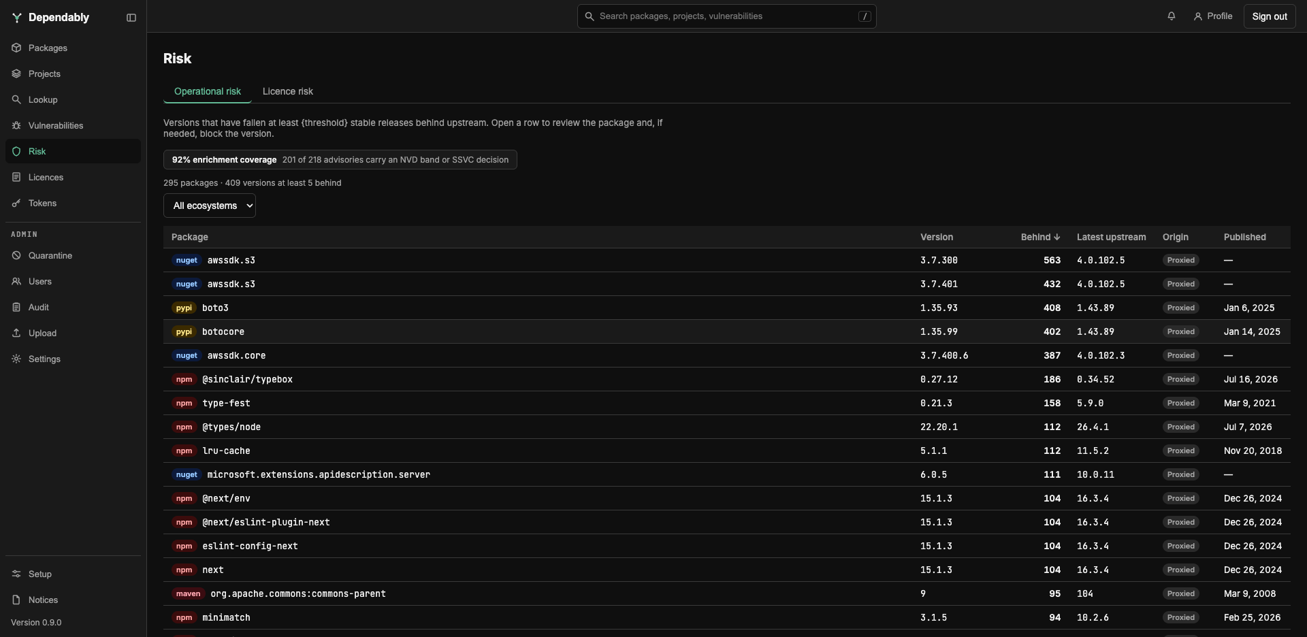The width and height of the screenshot is (1307, 637).
Task: Click the slash shortcut badge in search
Action: coord(865,16)
